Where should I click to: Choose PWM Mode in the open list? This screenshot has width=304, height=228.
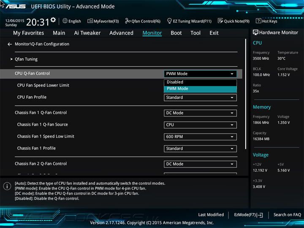(200, 89)
